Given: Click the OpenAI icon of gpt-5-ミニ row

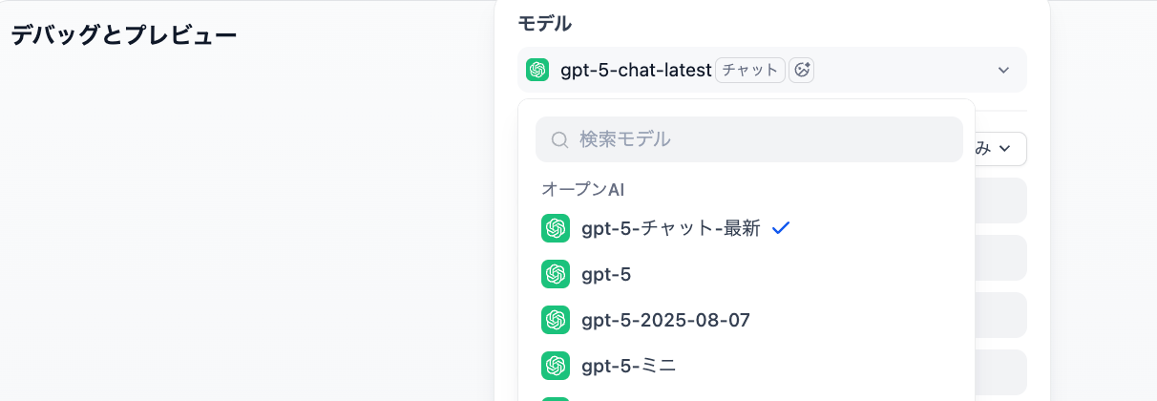Looking at the screenshot, I should pyautogui.click(x=556, y=366).
